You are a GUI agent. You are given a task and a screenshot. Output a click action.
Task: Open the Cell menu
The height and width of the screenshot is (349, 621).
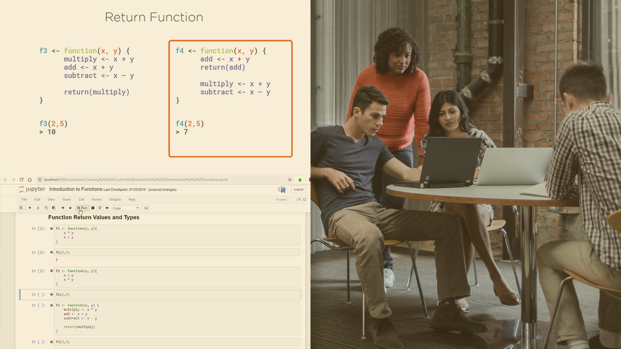pyautogui.click(x=81, y=199)
